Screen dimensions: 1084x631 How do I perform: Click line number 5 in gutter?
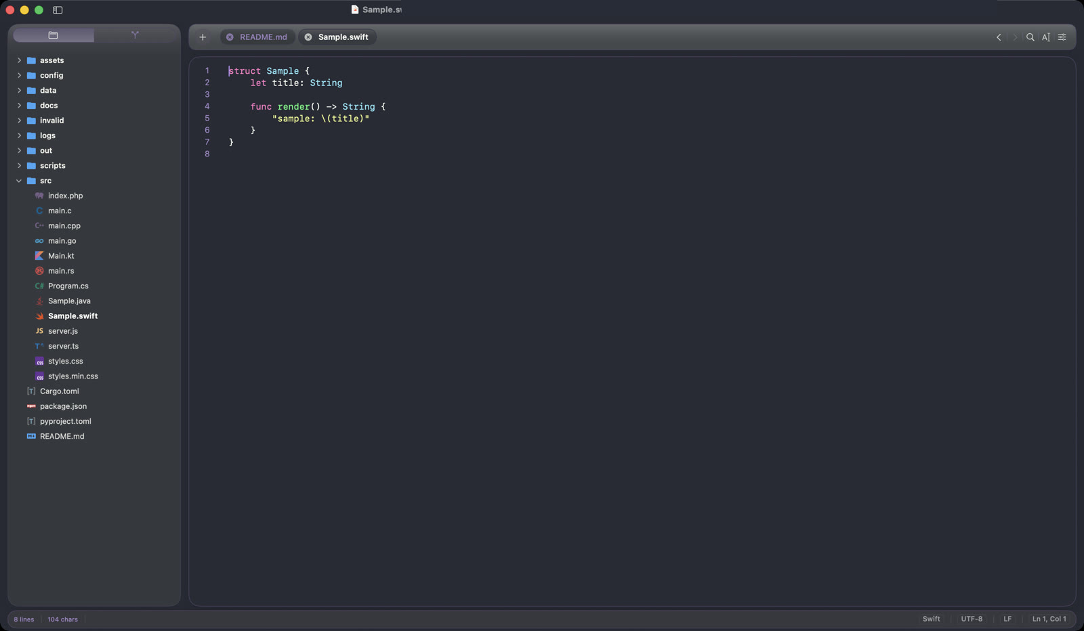tap(207, 118)
